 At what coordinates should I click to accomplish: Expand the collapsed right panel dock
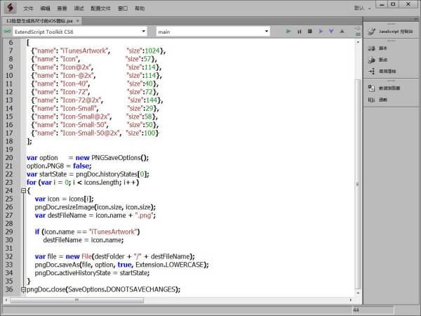click(x=416, y=19)
